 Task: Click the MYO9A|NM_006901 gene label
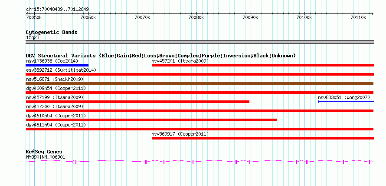pos(46,156)
